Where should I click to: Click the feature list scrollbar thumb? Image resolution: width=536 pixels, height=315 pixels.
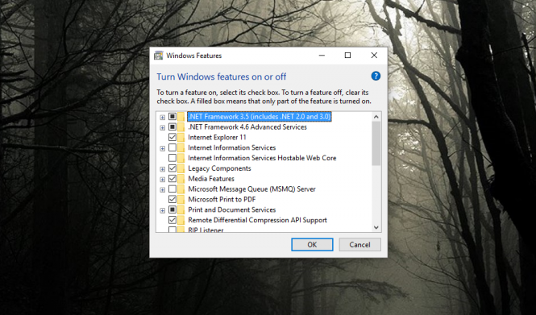click(376, 143)
